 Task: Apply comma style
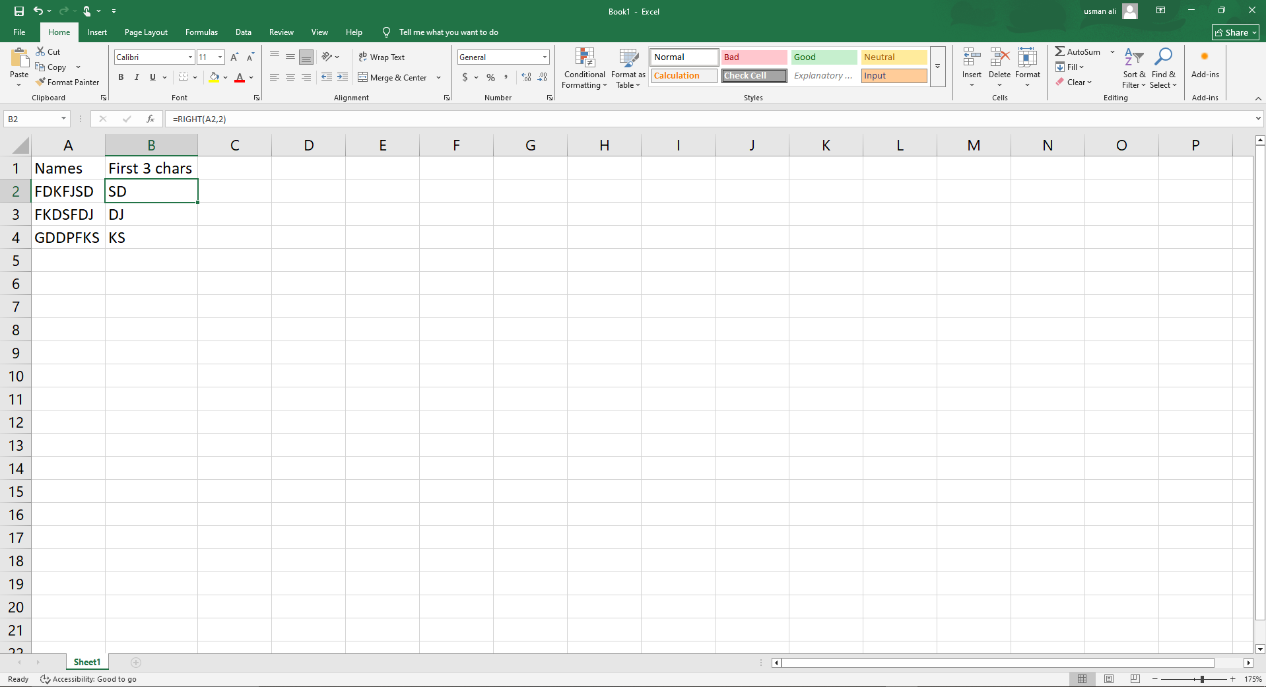(506, 77)
